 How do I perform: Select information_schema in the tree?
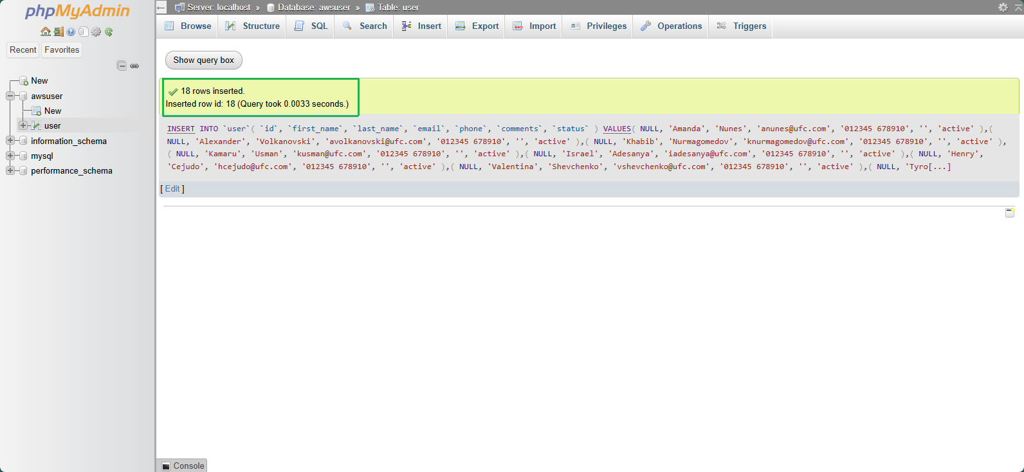(69, 141)
